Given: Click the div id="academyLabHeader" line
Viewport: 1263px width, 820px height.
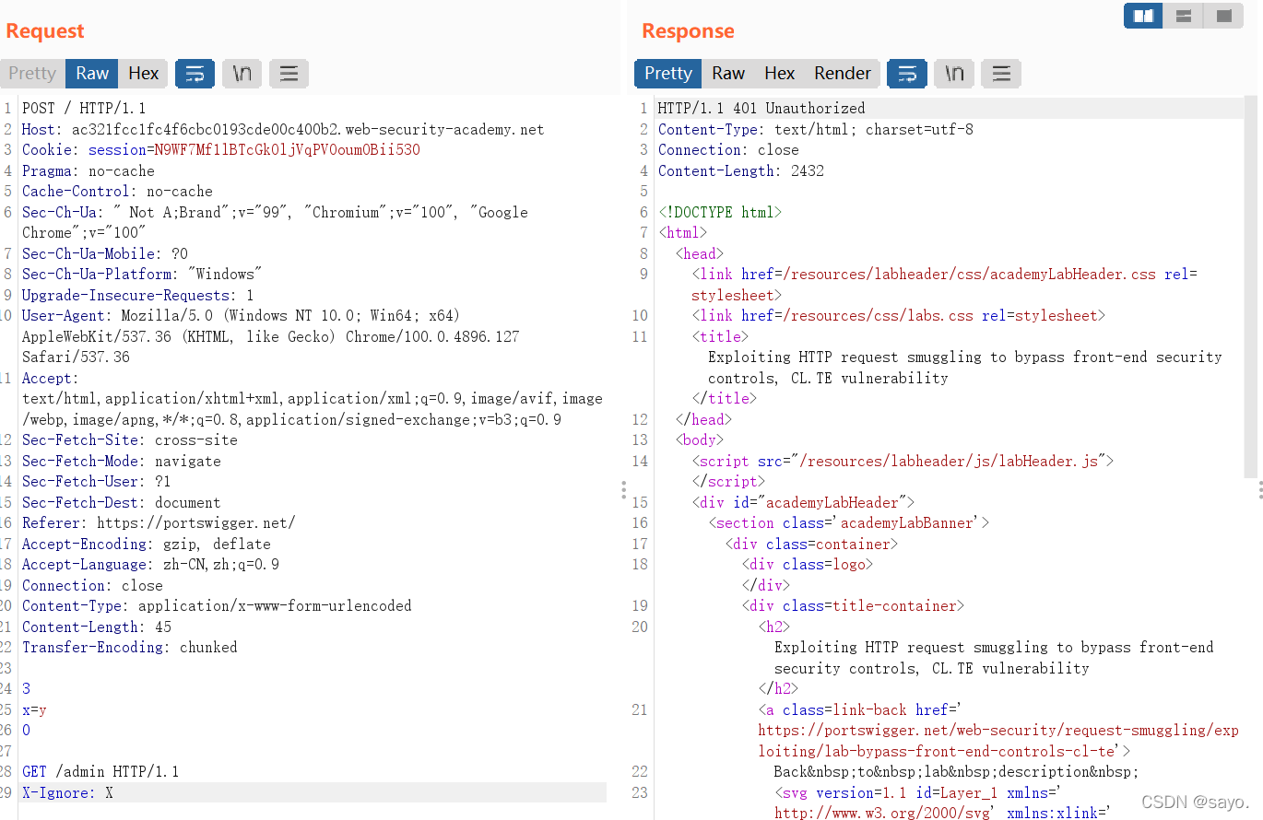Looking at the screenshot, I should coord(803,502).
